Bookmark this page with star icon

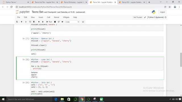169,7
